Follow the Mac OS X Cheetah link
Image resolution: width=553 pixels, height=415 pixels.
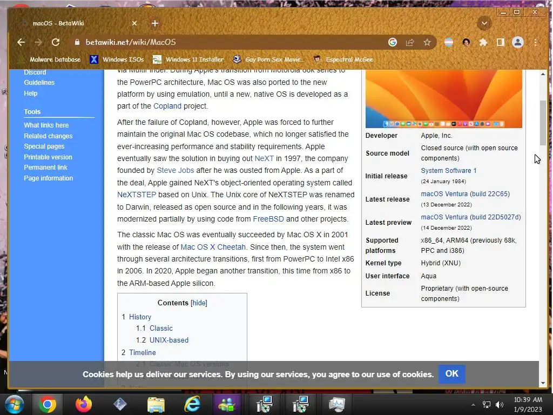[x=213, y=247]
